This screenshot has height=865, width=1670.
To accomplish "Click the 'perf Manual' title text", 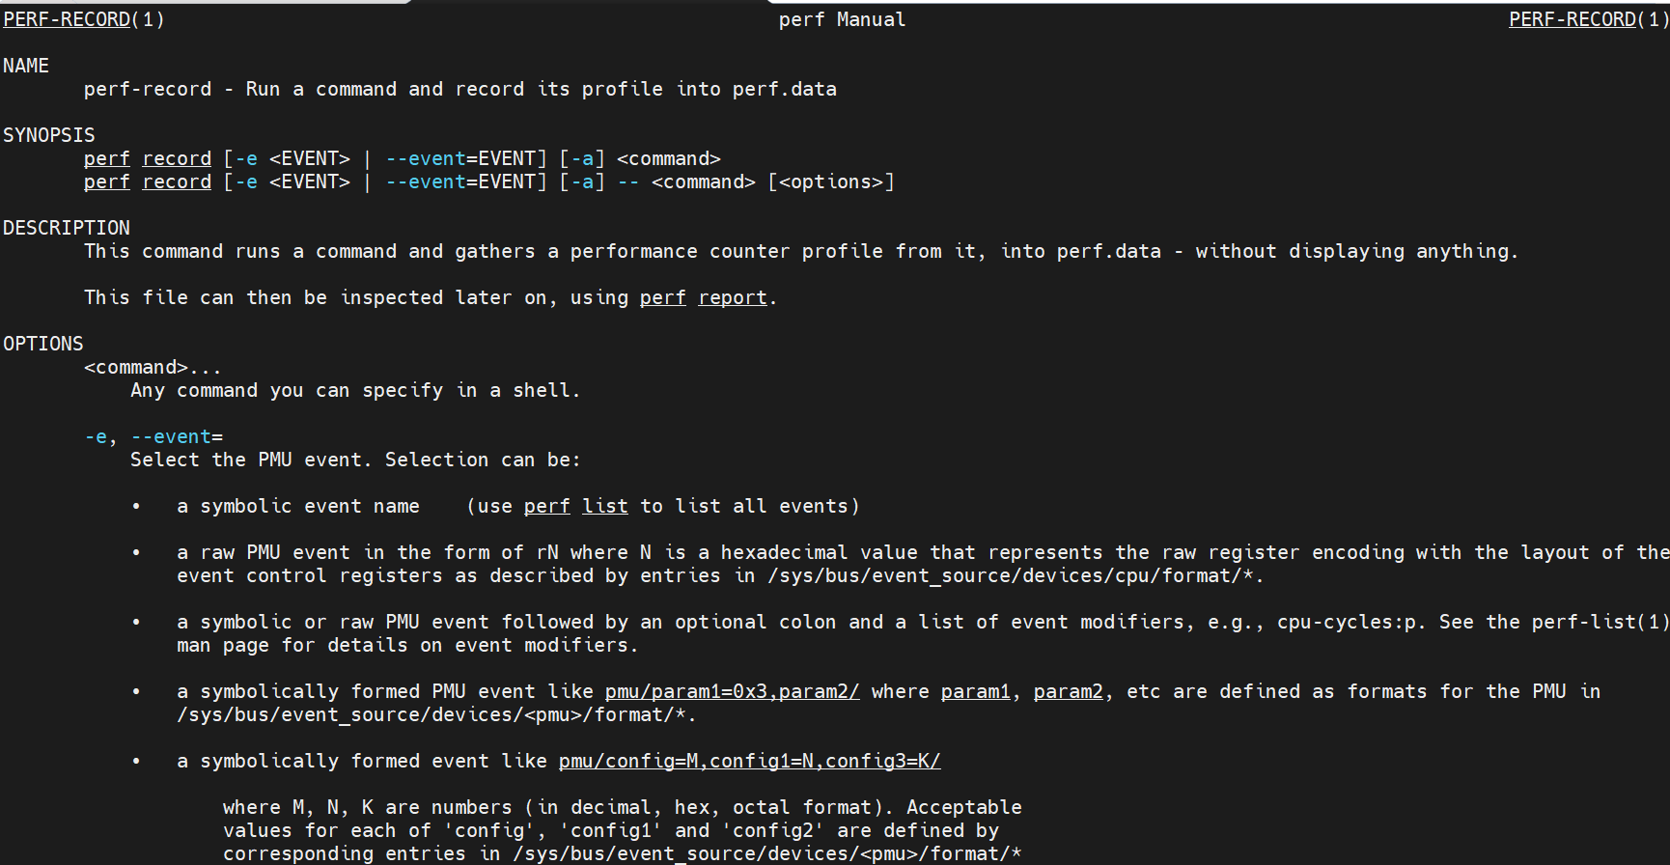I will [842, 19].
